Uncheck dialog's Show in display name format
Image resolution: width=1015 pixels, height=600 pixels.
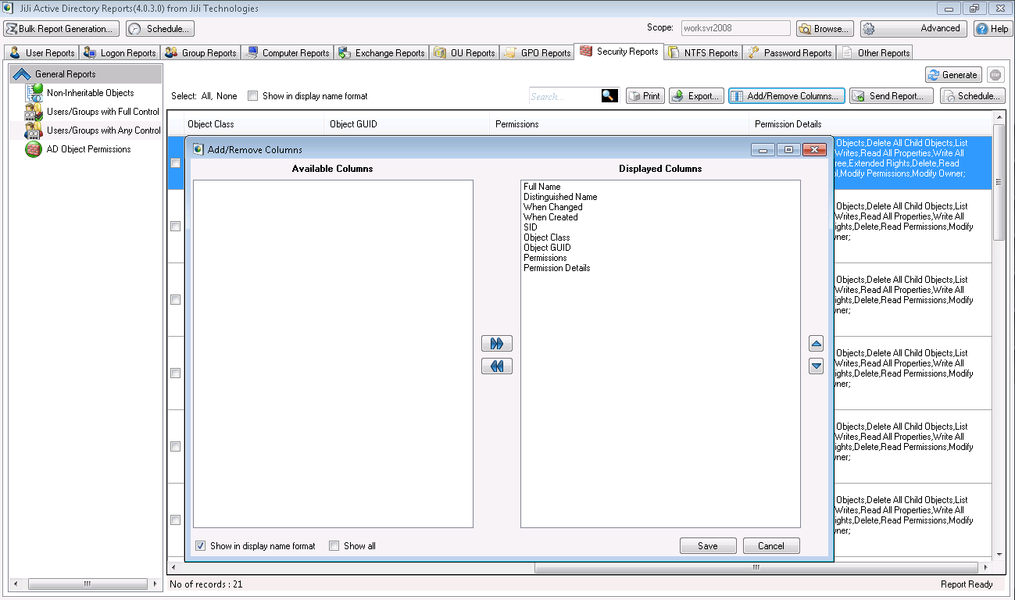tap(201, 546)
